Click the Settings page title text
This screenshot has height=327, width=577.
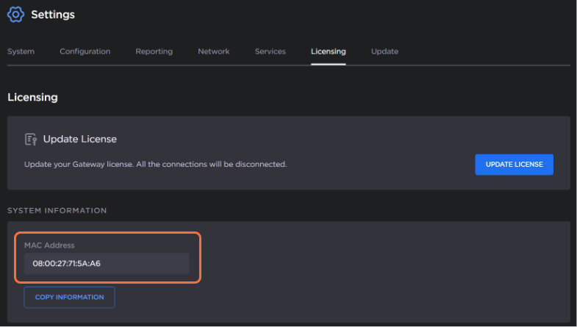tap(53, 15)
